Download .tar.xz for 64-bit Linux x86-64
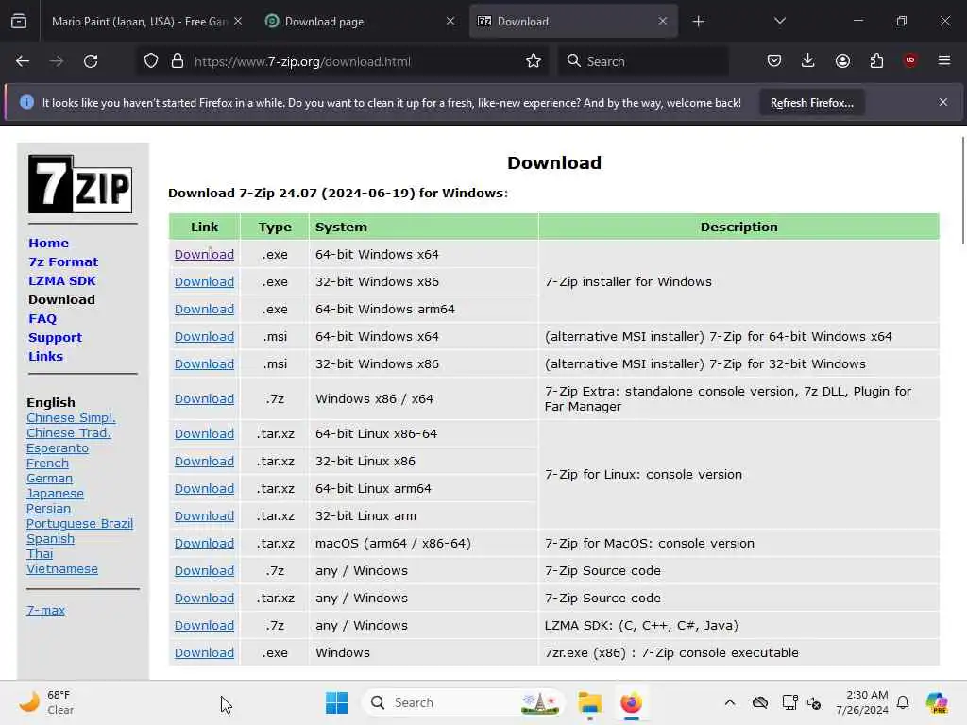This screenshot has height=725, width=967. coord(204,434)
